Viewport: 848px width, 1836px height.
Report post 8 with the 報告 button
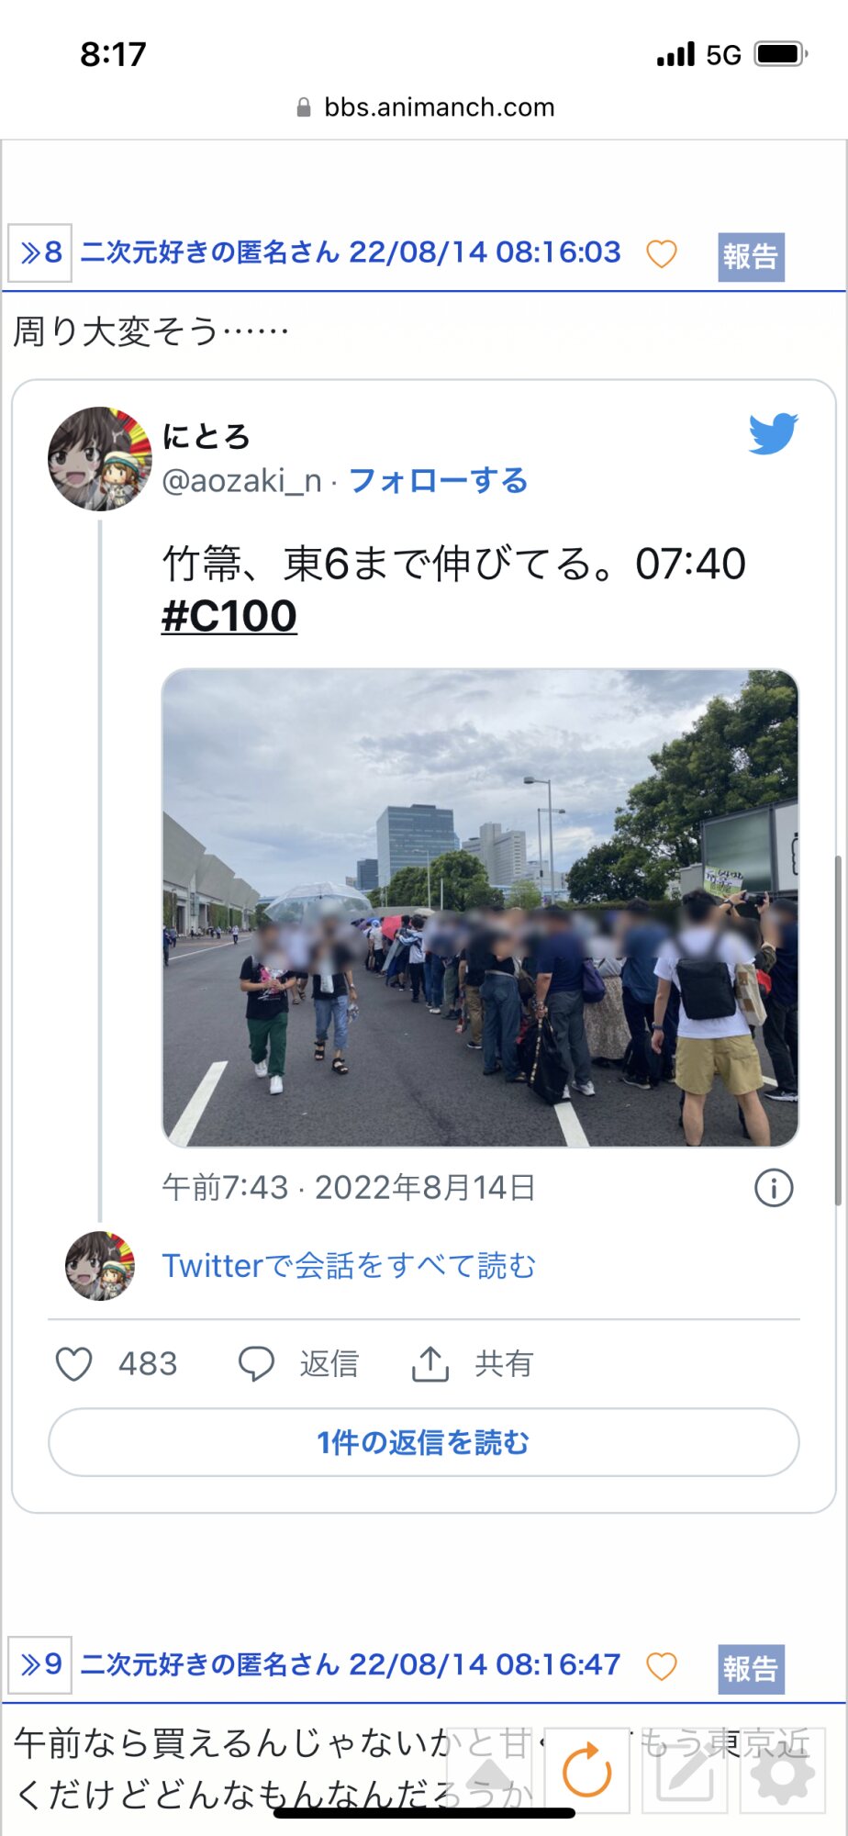[x=751, y=256]
